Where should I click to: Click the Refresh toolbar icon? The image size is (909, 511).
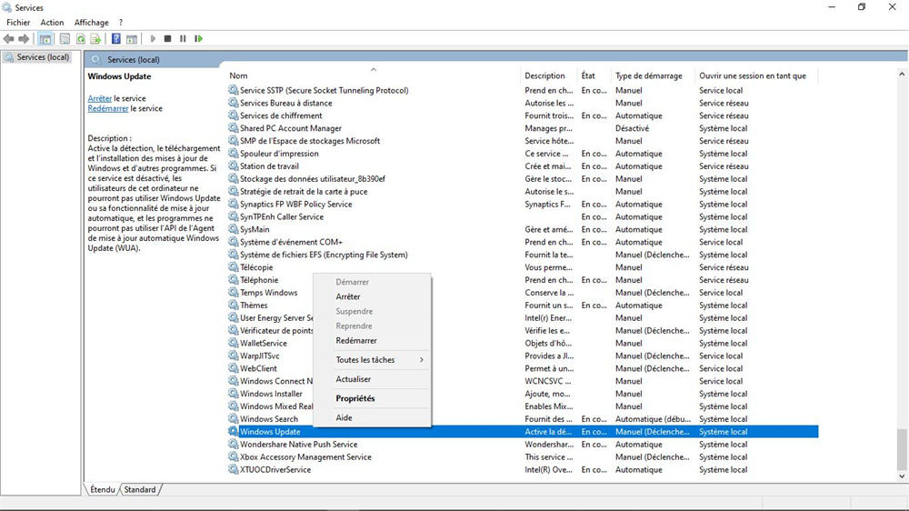pos(81,39)
